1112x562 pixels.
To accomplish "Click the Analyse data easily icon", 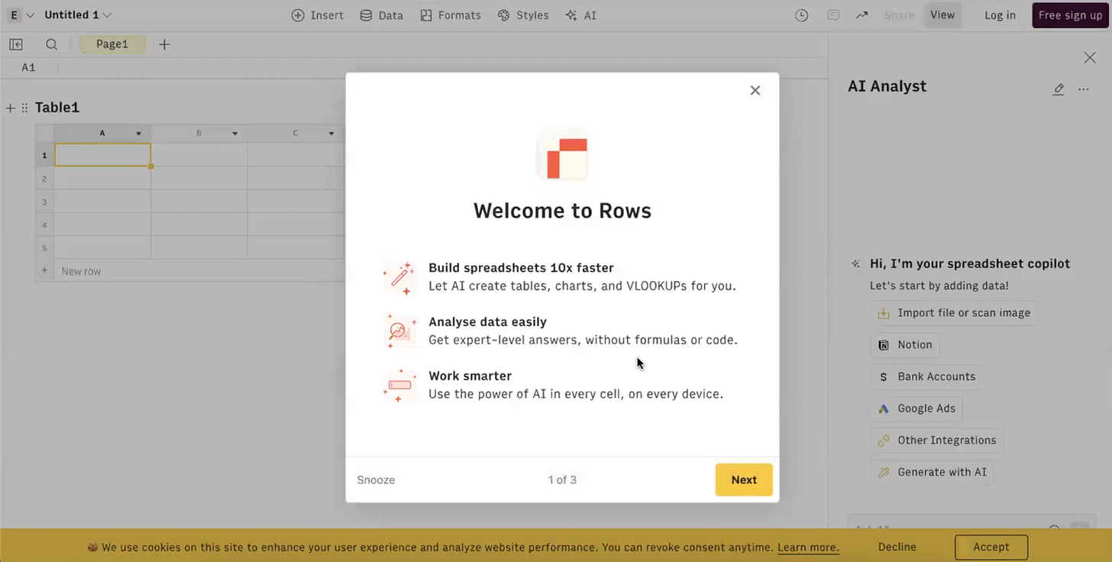I will [399, 331].
